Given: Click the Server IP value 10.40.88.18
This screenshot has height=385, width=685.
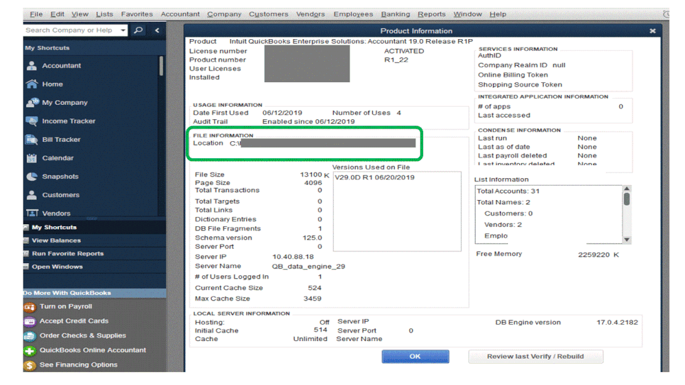Looking at the screenshot, I should pos(293,257).
